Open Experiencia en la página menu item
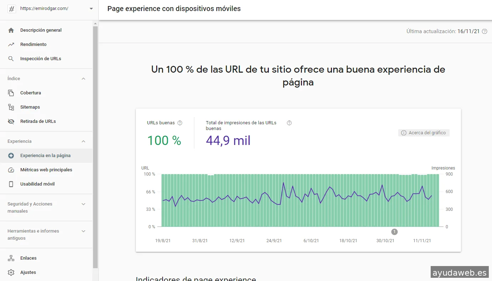The width and height of the screenshot is (492, 281). [45, 156]
